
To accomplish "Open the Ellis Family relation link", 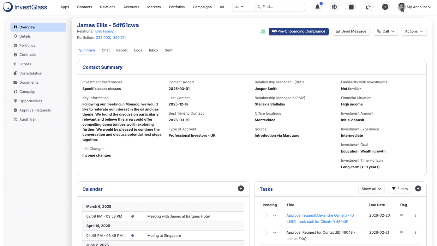I will [105, 31].
